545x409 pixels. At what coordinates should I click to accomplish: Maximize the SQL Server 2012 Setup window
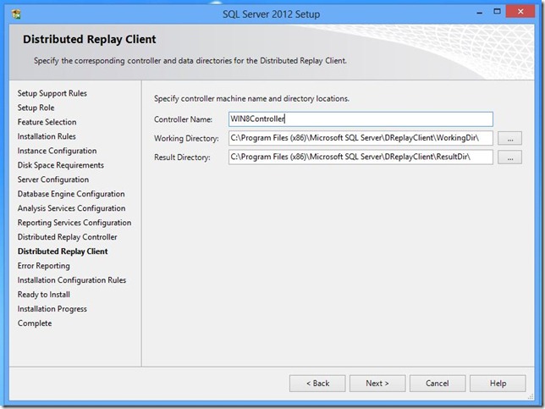coord(497,12)
